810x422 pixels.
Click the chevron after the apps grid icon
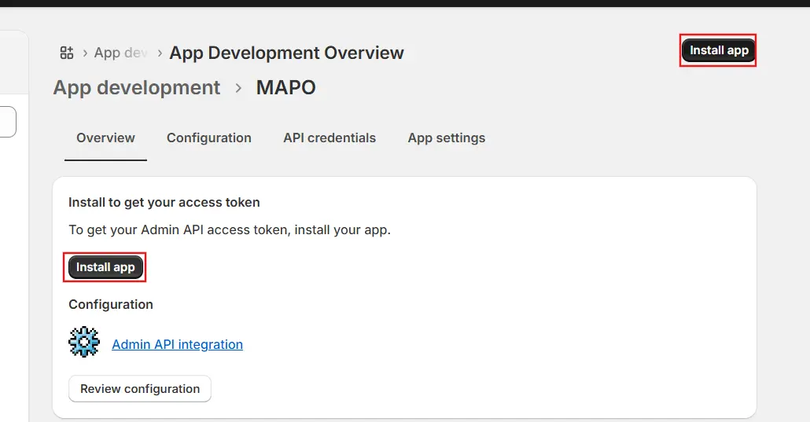coord(84,53)
